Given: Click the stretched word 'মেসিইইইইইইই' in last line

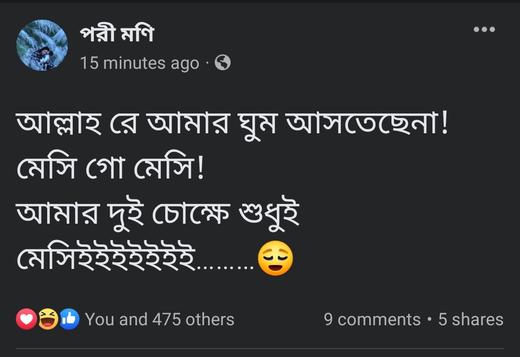Looking at the screenshot, I should click(x=107, y=259).
